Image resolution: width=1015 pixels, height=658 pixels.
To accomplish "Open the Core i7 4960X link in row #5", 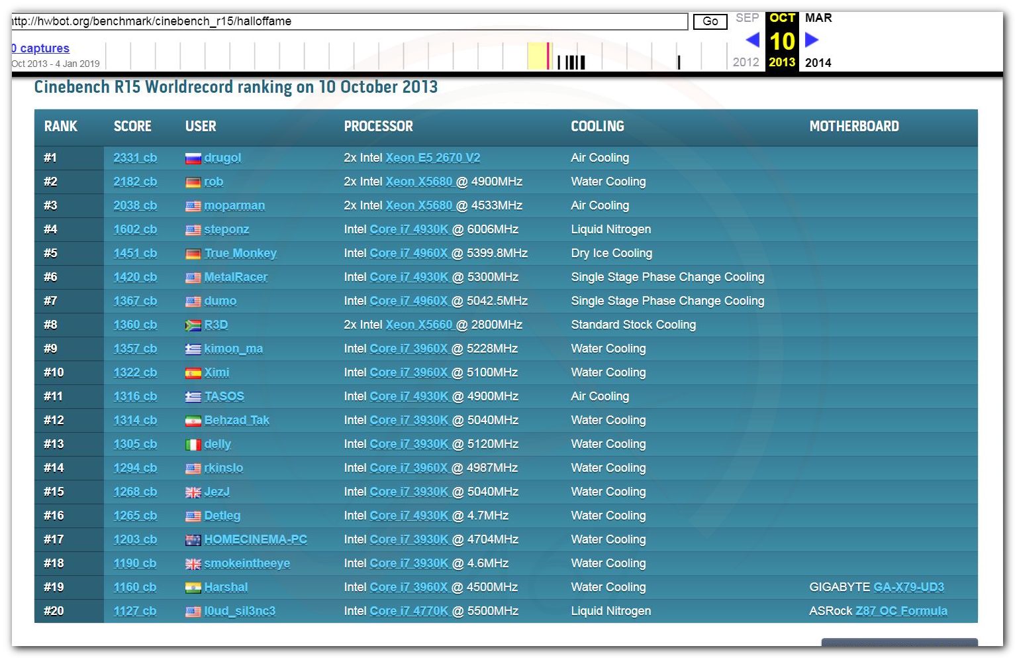I will tap(409, 253).
